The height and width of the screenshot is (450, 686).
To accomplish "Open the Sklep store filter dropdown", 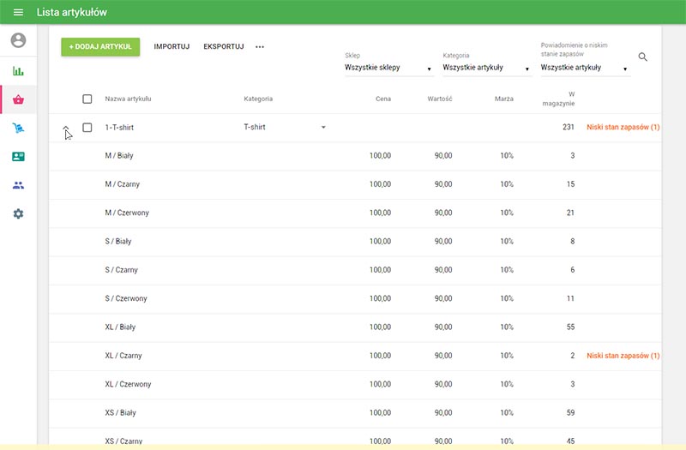I will pyautogui.click(x=388, y=68).
